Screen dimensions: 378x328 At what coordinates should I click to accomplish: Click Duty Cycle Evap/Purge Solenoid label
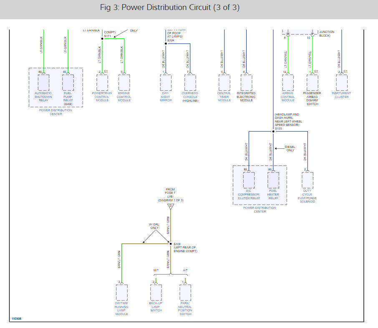pyautogui.click(x=307, y=196)
